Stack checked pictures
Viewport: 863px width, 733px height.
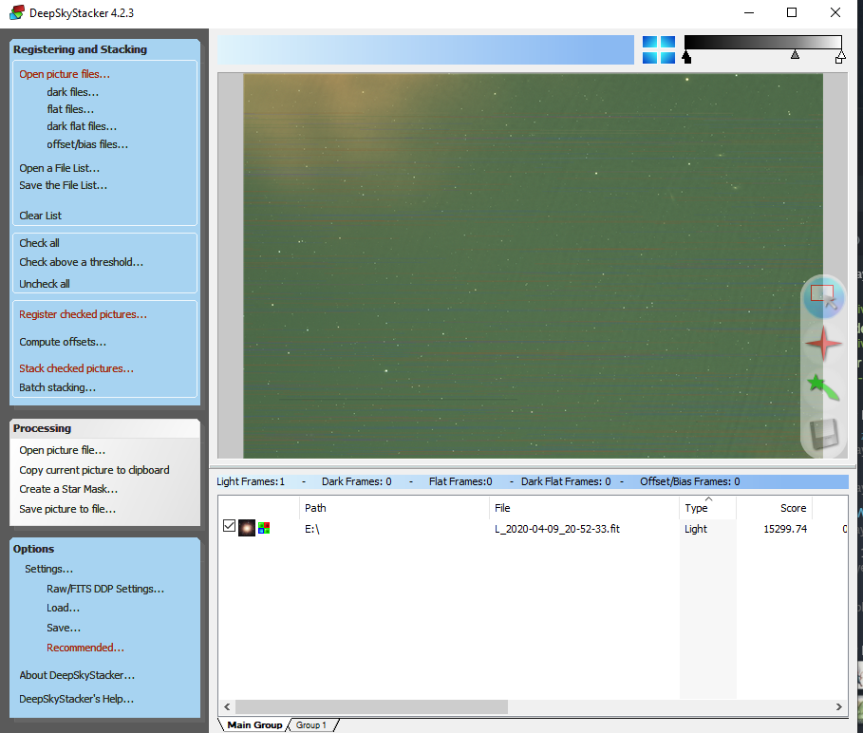(x=77, y=368)
